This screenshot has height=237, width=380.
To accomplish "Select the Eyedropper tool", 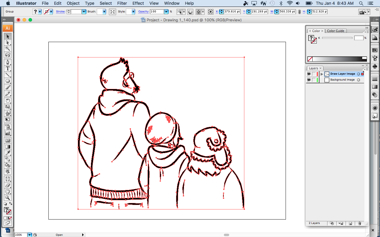I will tap(8, 153).
